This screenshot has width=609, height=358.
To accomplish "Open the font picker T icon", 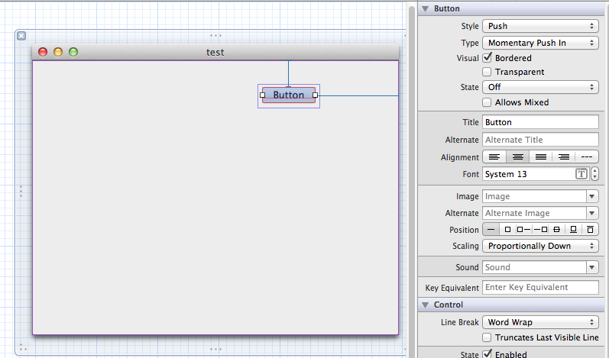I will coord(581,174).
